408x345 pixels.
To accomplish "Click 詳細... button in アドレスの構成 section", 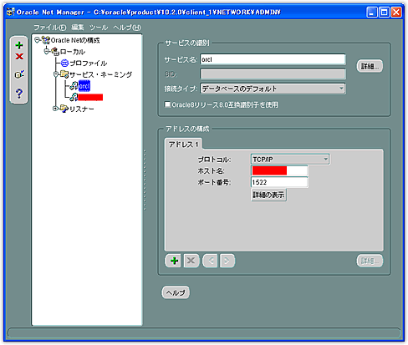I will (x=370, y=261).
